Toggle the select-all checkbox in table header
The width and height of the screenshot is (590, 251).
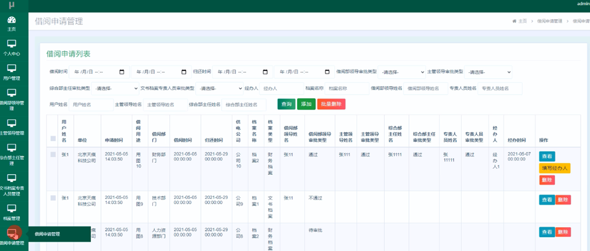click(53, 138)
